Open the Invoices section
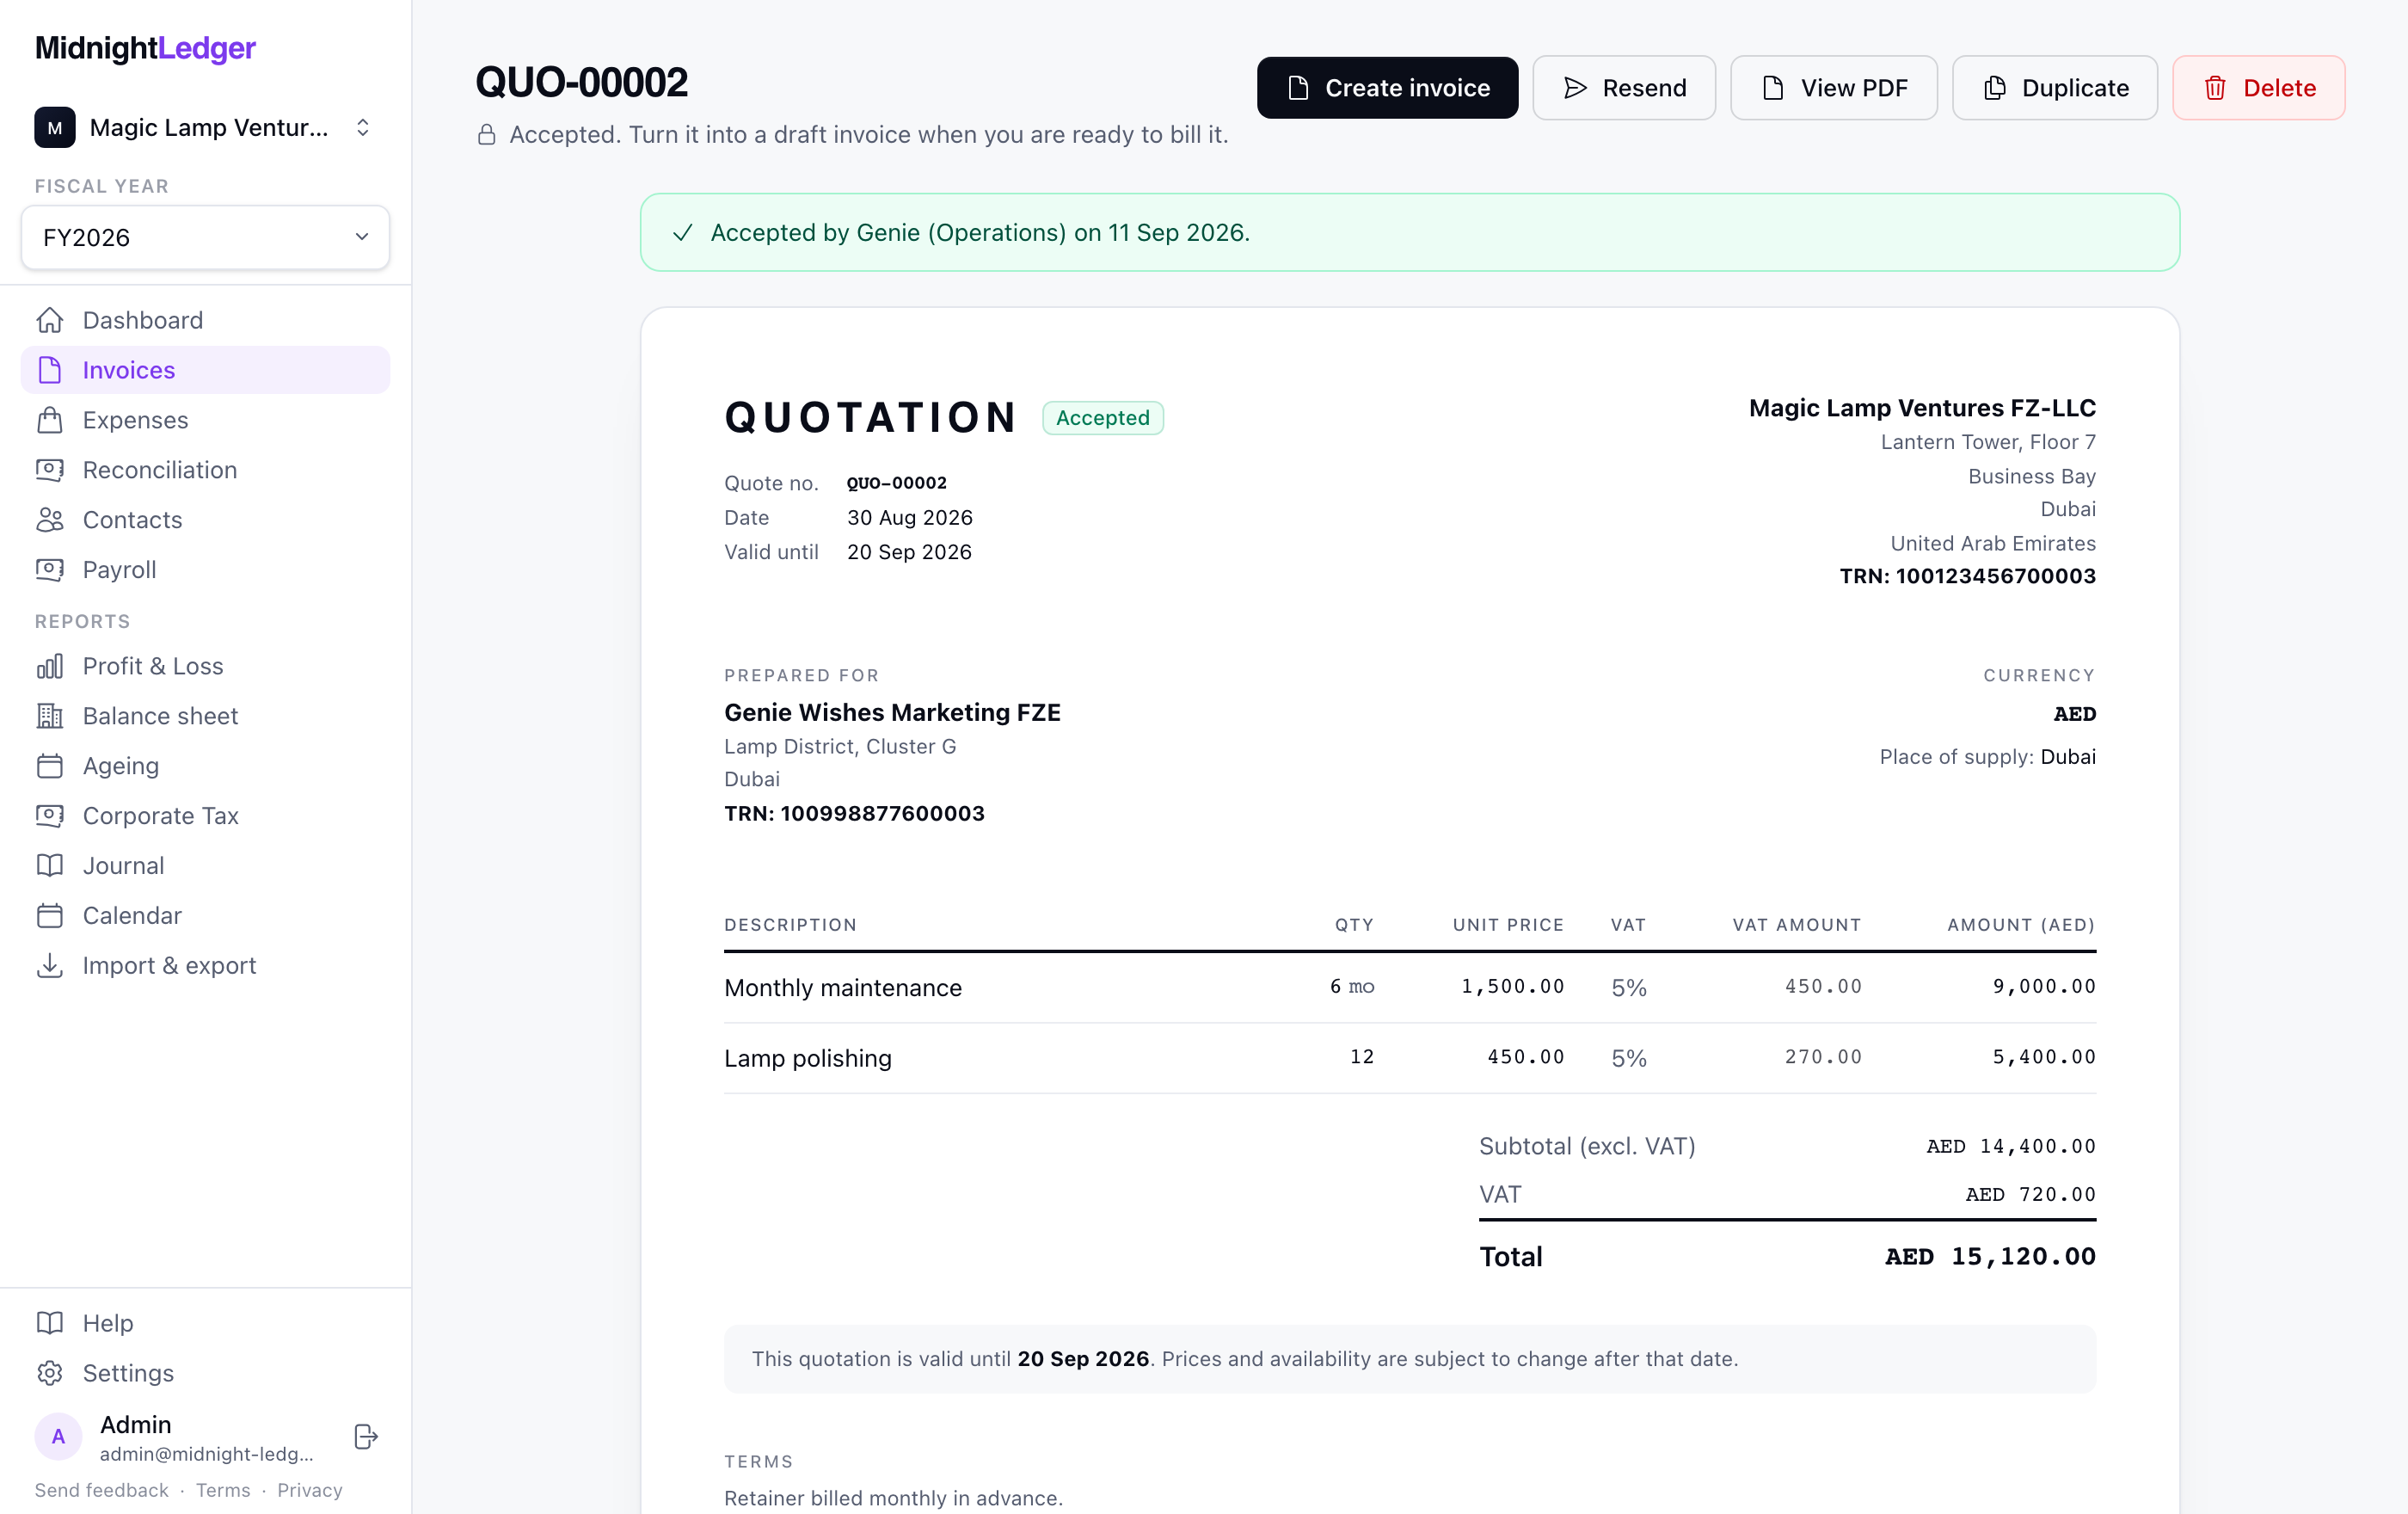This screenshot has height=1514, width=2408. click(x=205, y=370)
